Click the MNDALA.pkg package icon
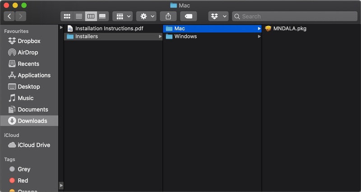The image size is (361, 192). pyautogui.click(x=268, y=28)
